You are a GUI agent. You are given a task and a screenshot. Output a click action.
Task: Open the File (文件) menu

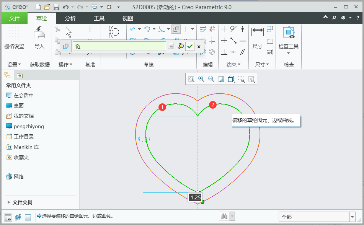coord(15,18)
